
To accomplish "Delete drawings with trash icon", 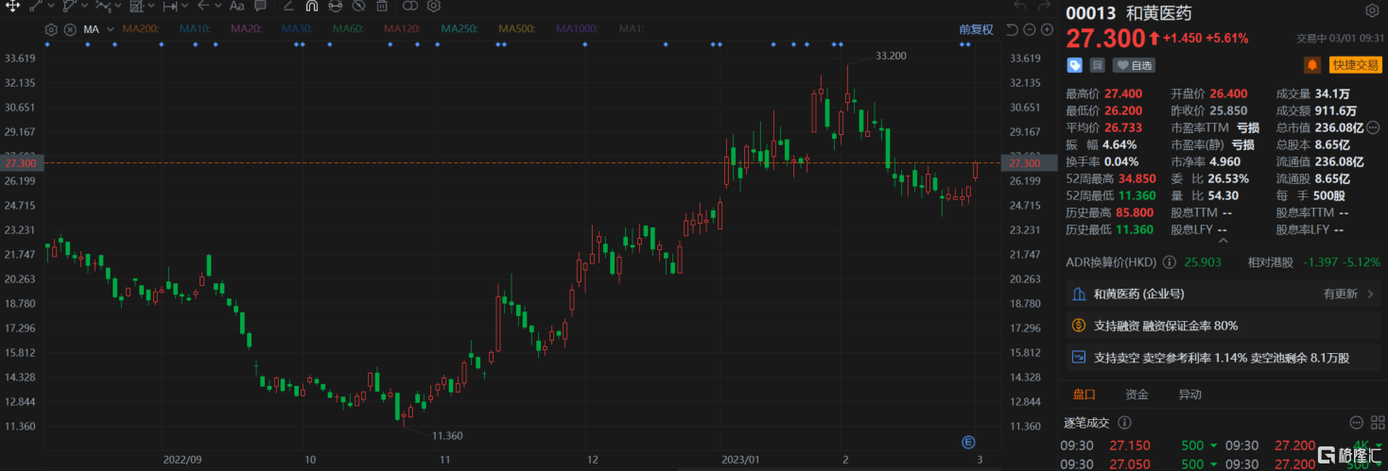I will coord(382,6).
